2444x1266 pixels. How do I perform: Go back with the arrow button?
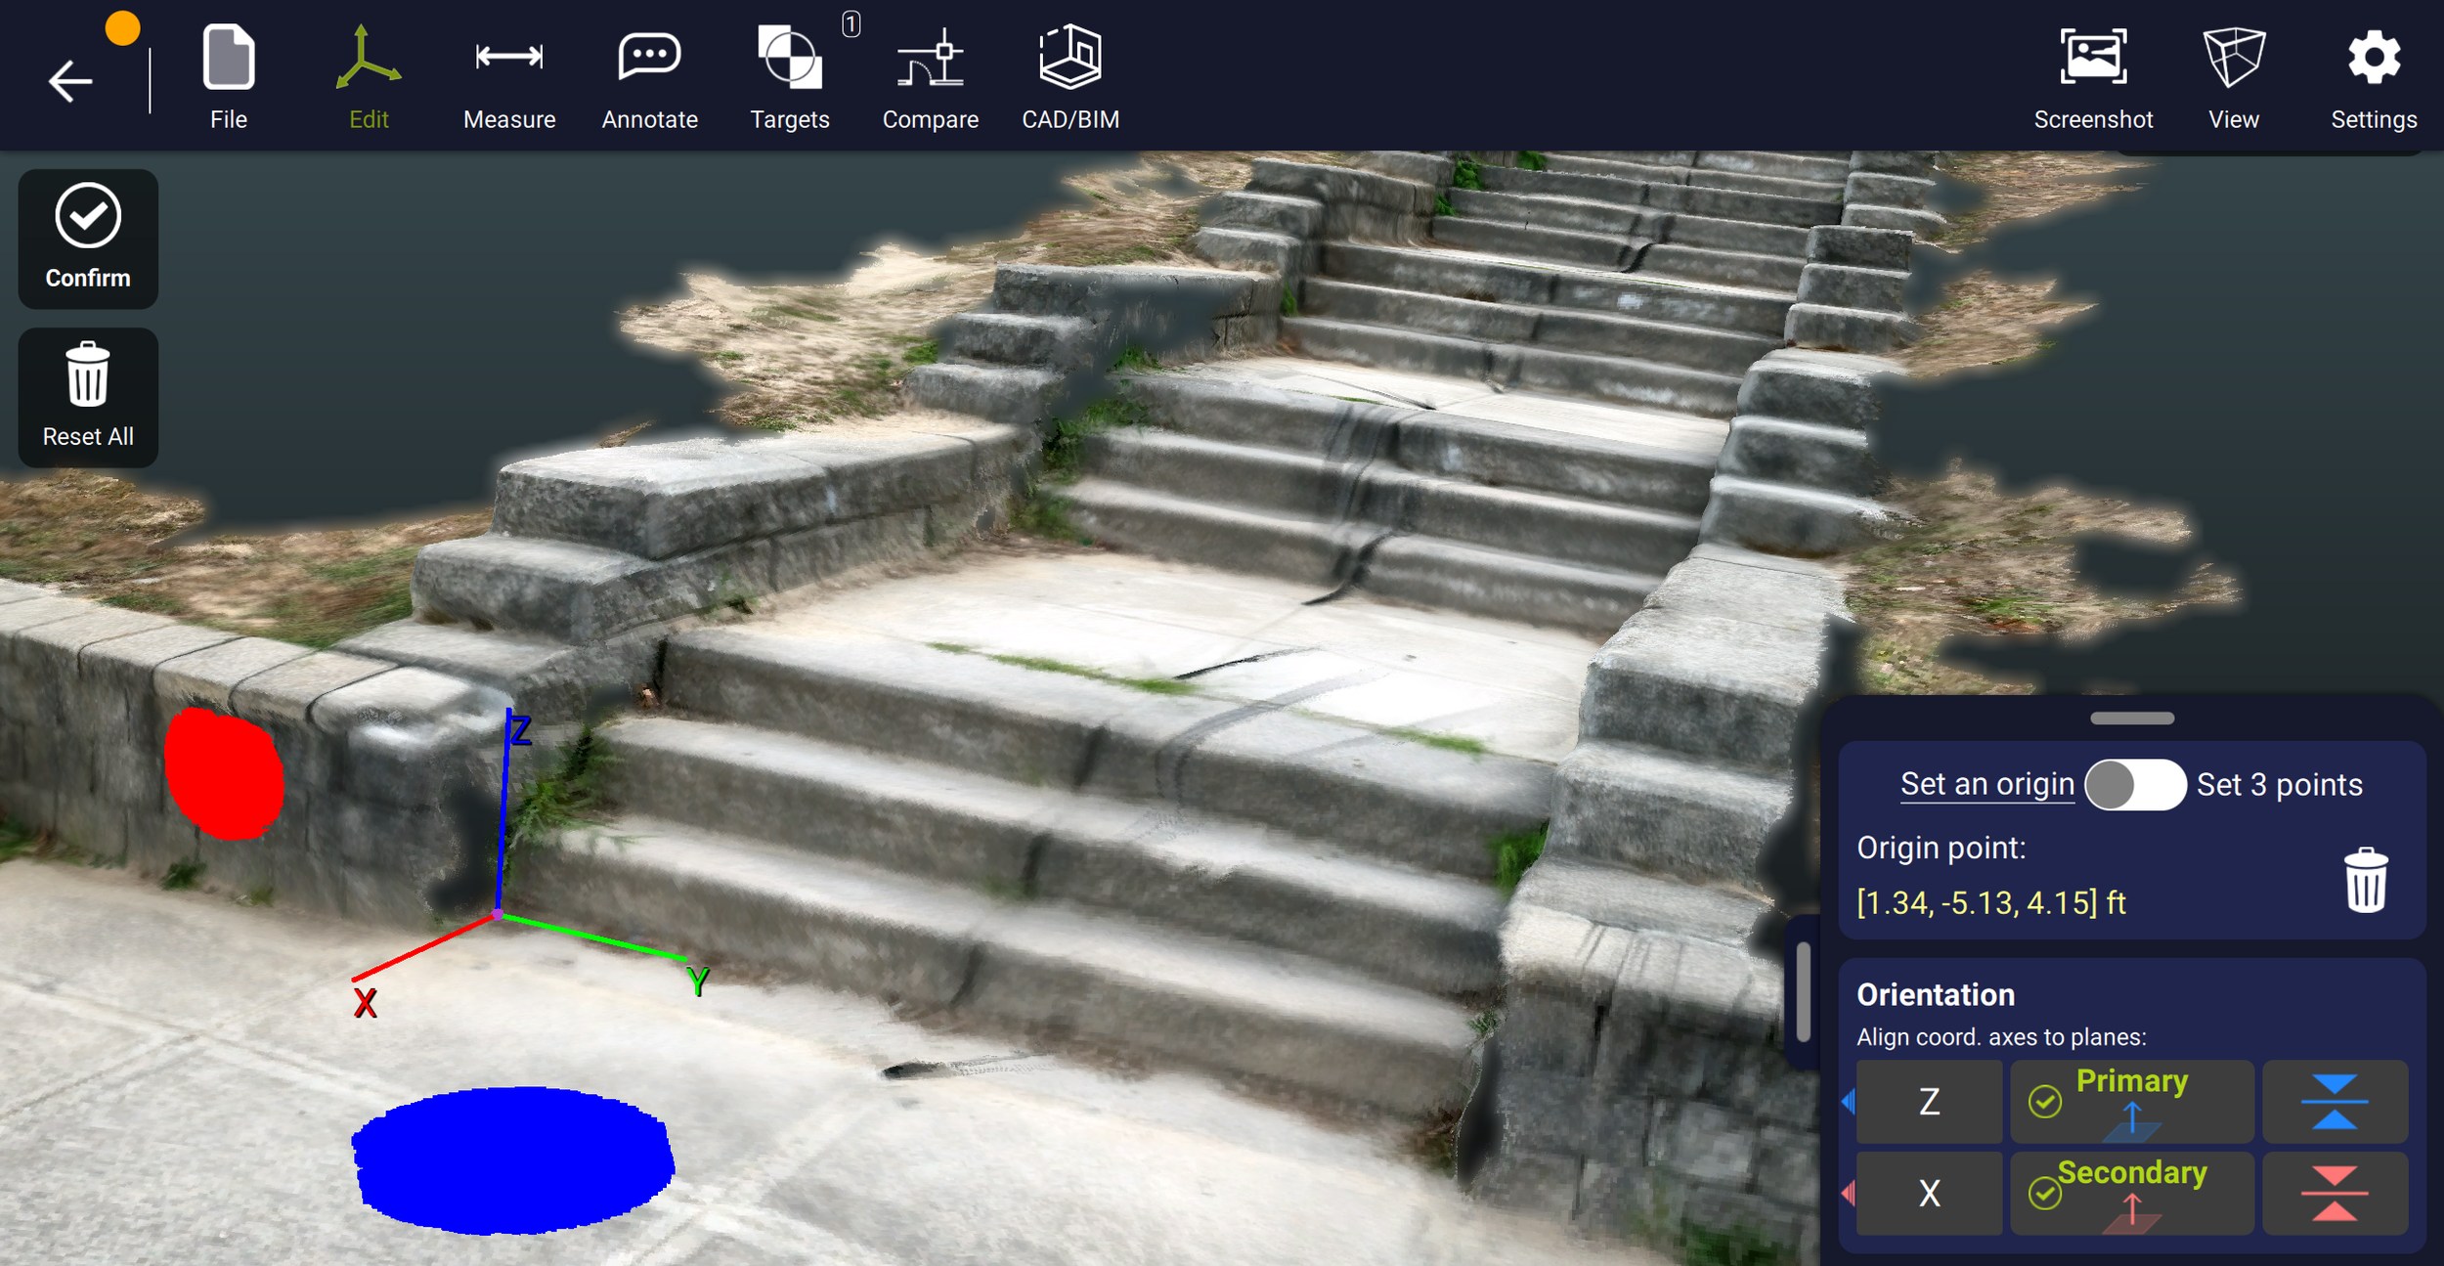click(x=70, y=80)
